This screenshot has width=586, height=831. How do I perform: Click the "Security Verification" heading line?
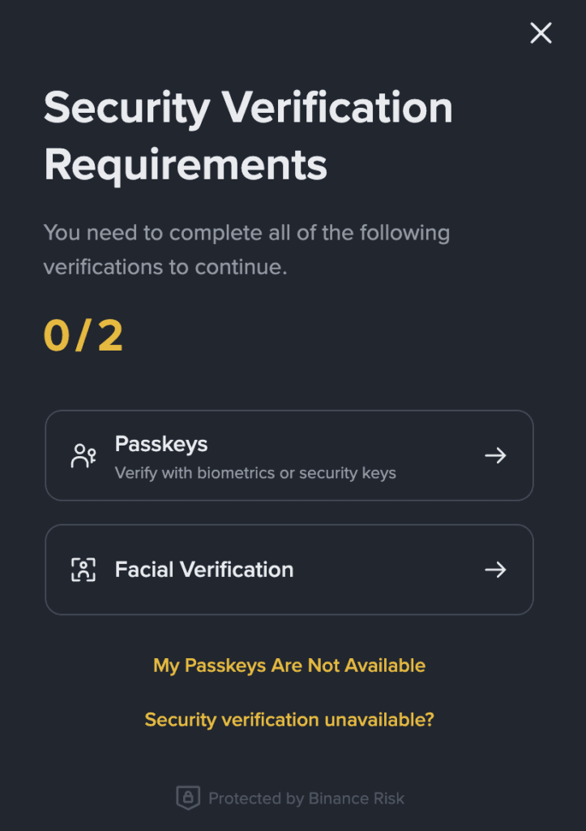(x=248, y=108)
